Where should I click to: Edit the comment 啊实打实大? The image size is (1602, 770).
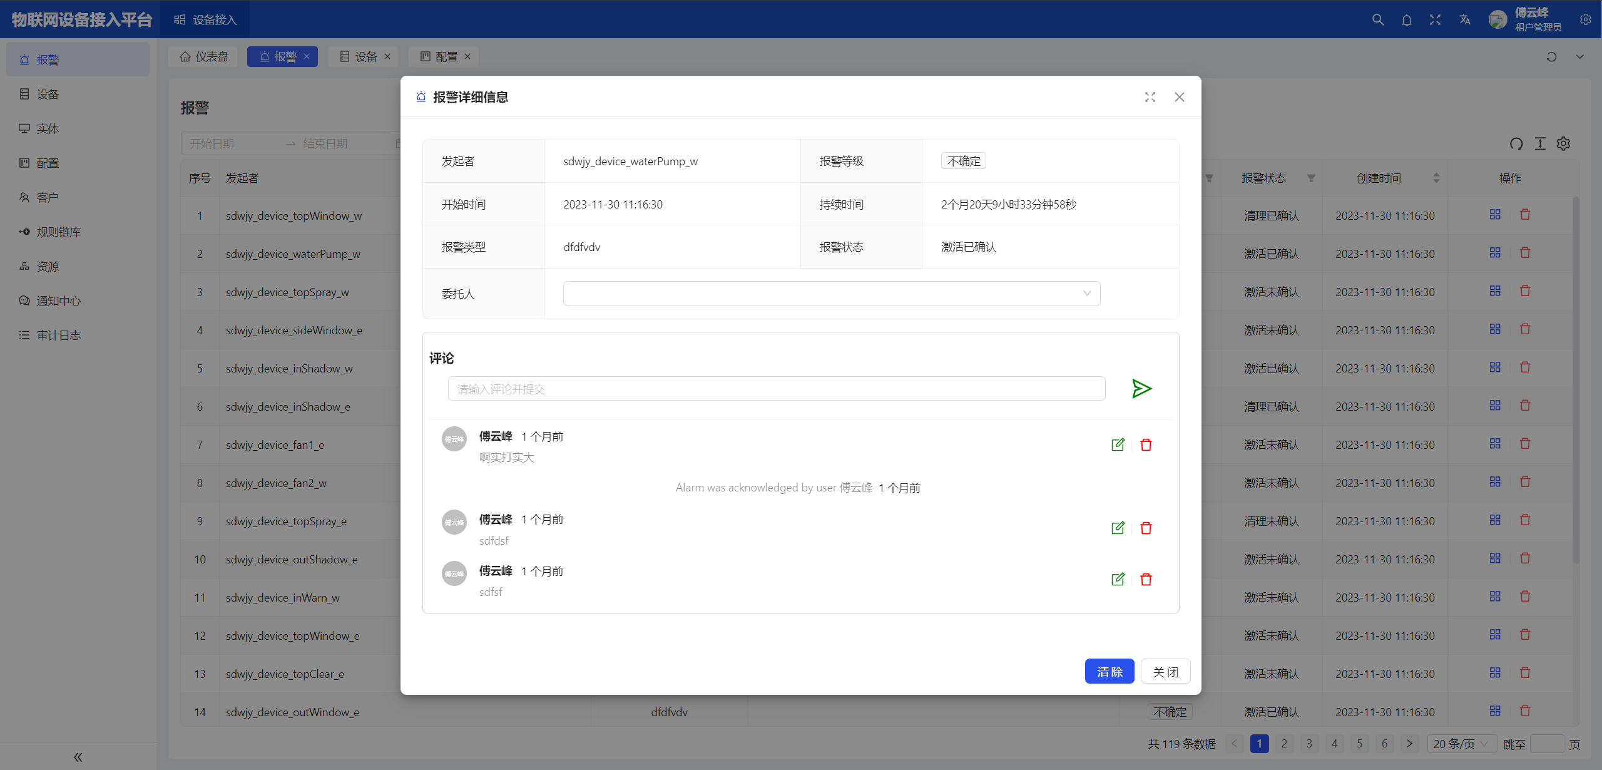[x=1118, y=445]
